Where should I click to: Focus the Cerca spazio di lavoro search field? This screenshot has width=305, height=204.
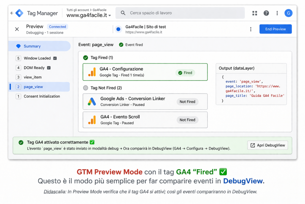(x=180, y=13)
